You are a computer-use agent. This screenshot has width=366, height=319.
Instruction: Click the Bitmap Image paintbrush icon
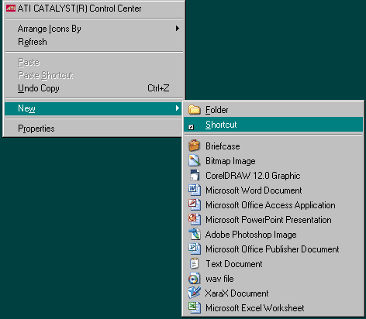[x=195, y=160]
